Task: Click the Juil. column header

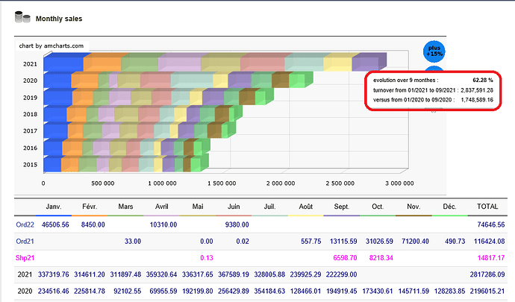Action: 269,207
